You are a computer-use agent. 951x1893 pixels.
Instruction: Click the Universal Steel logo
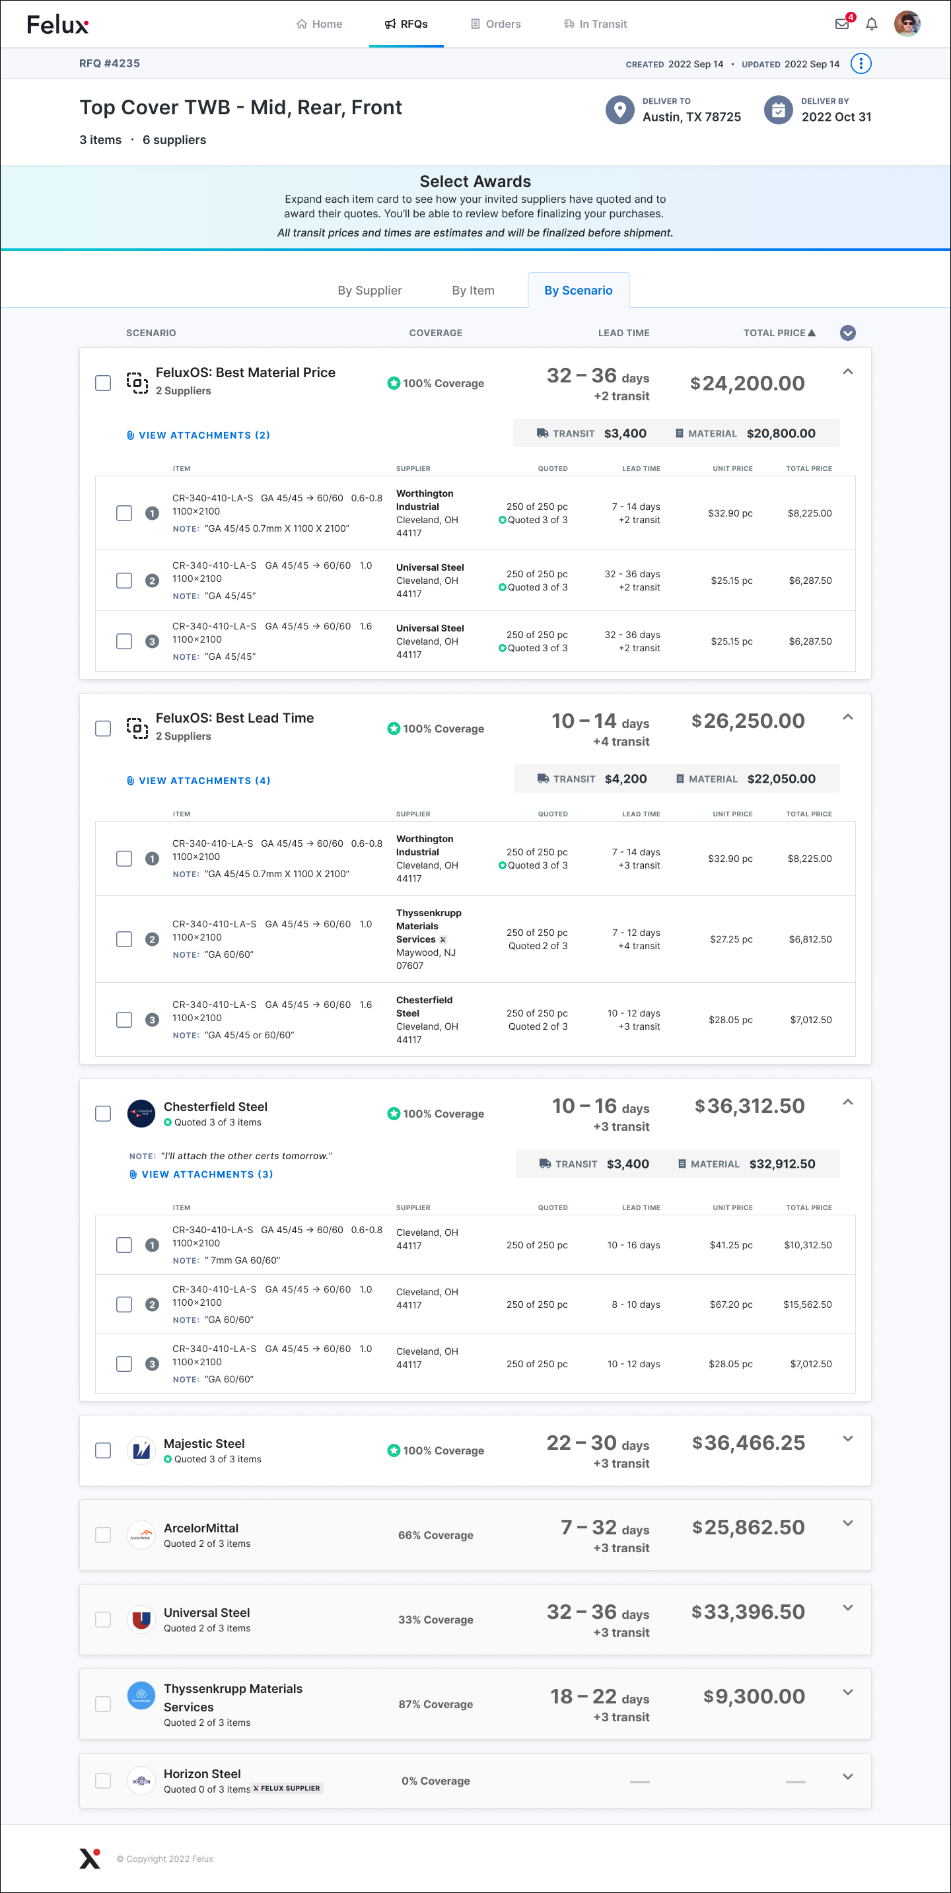[141, 1619]
